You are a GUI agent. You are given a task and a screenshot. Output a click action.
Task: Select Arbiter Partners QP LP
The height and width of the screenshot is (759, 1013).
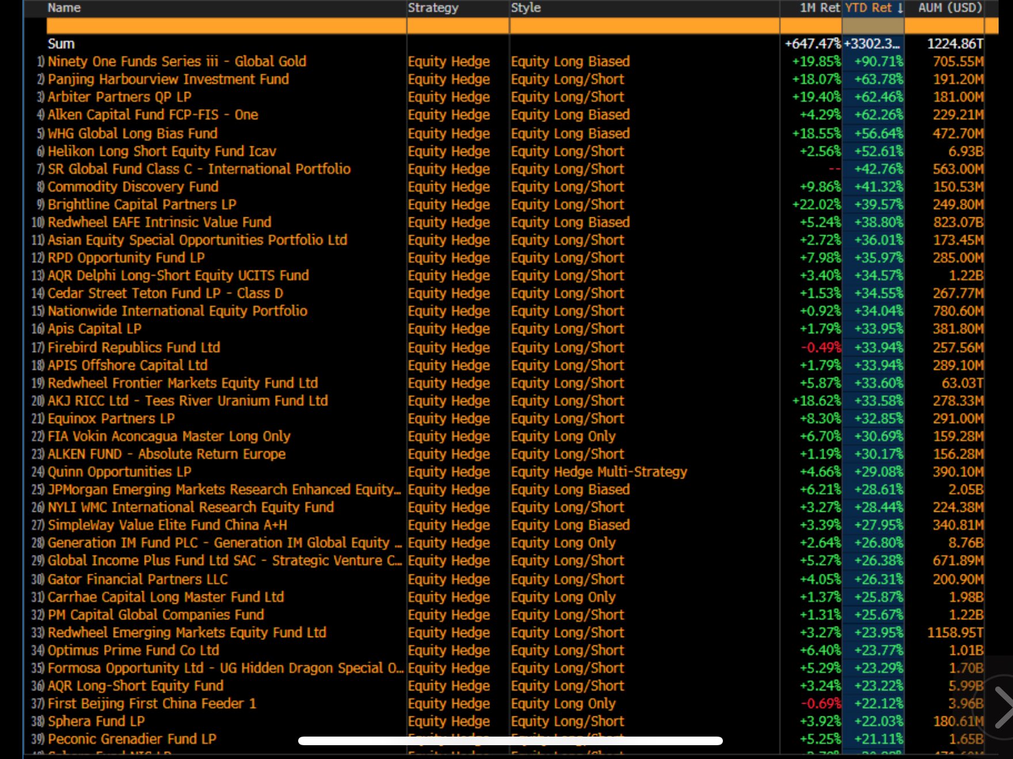[119, 97]
